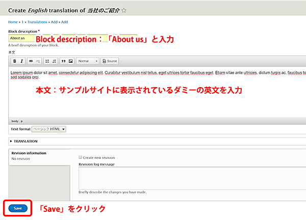The height and width of the screenshot is (220, 306).
Task: Click the last Add breadcrumb link
Action: click(x=65, y=22)
